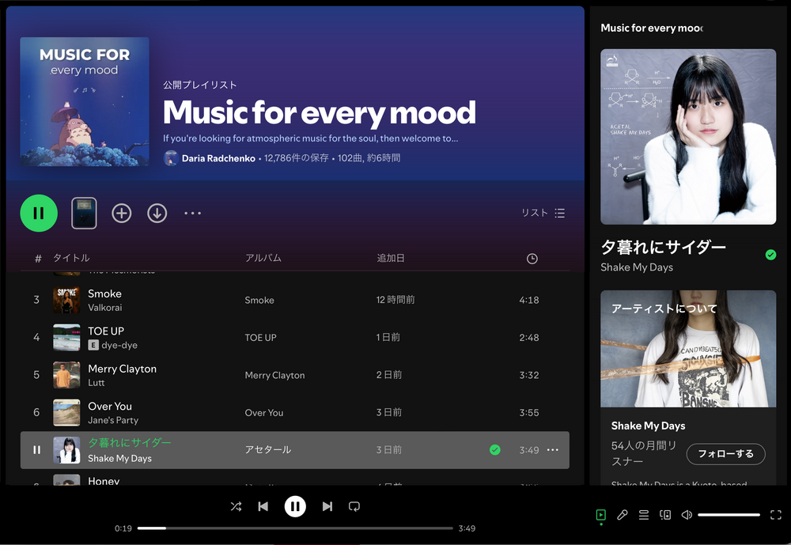This screenshot has width=791, height=545.
Task: Toggle the Now Playing view panel
Action: click(601, 515)
